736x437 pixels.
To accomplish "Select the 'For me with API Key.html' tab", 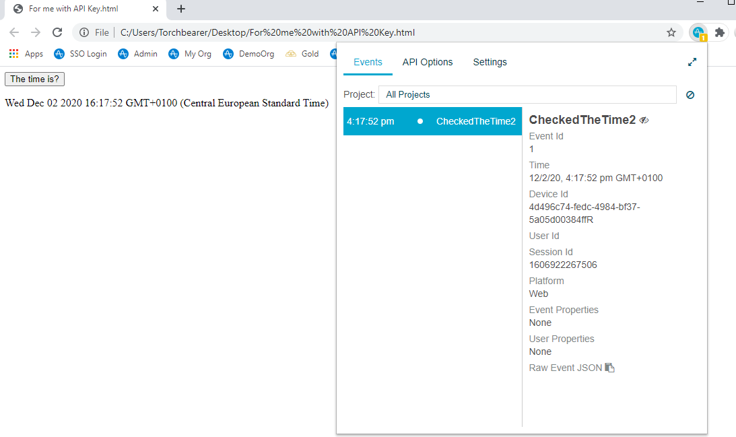I will pos(84,9).
